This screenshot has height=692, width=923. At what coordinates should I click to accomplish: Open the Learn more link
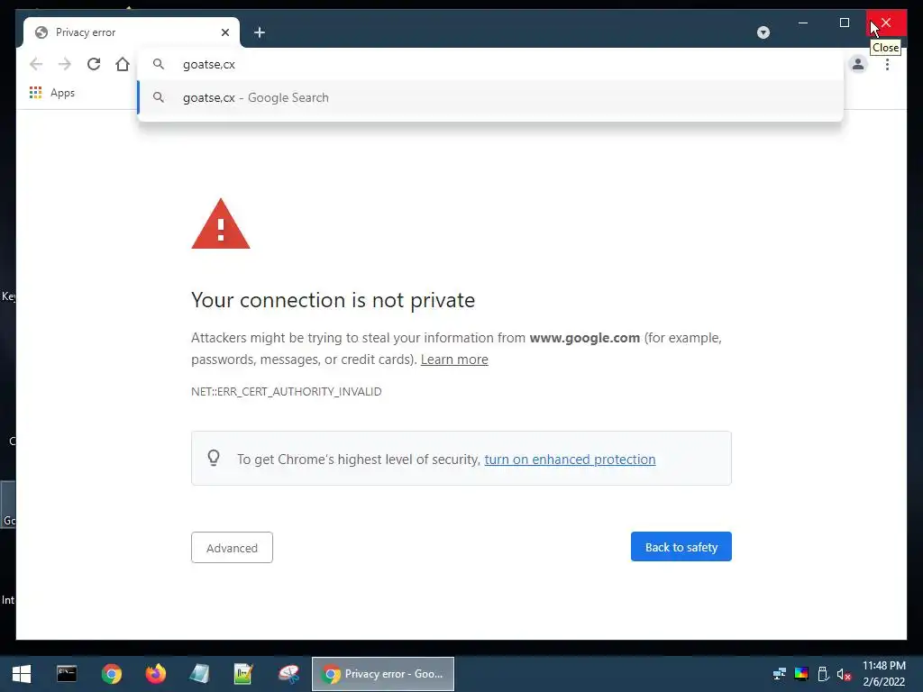point(454,360)
